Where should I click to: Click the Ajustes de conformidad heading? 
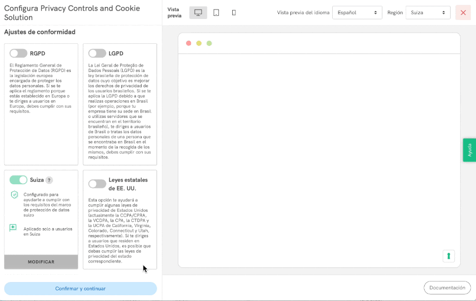40,32
